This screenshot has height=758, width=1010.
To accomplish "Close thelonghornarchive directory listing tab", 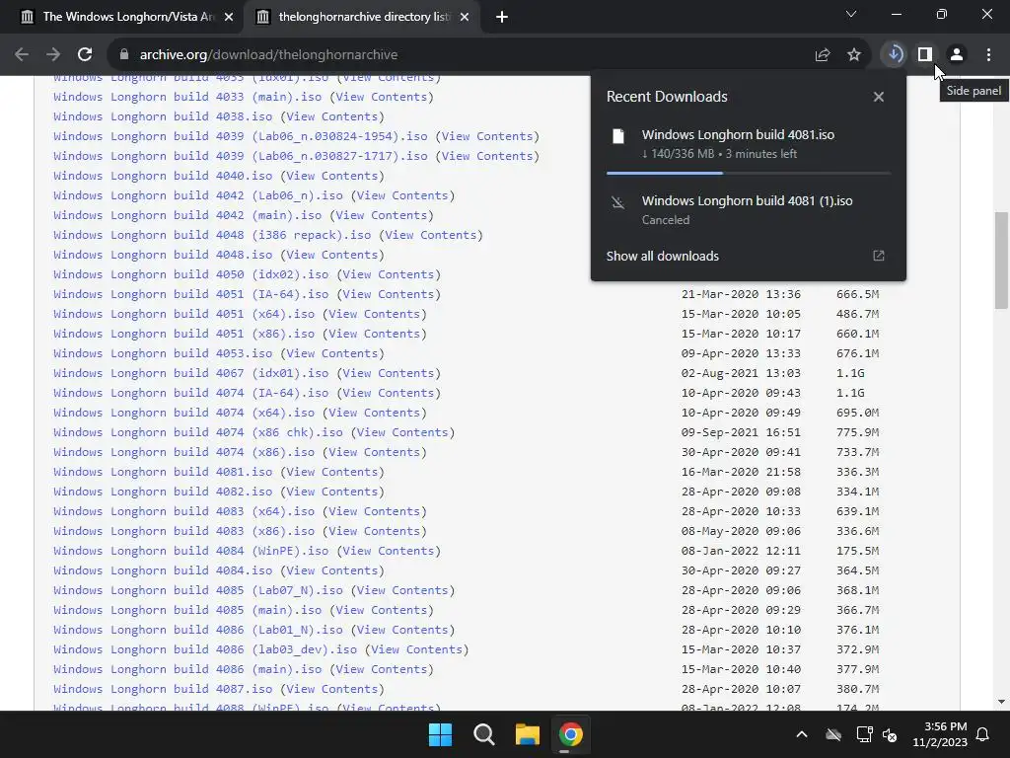I will (465, 17).
